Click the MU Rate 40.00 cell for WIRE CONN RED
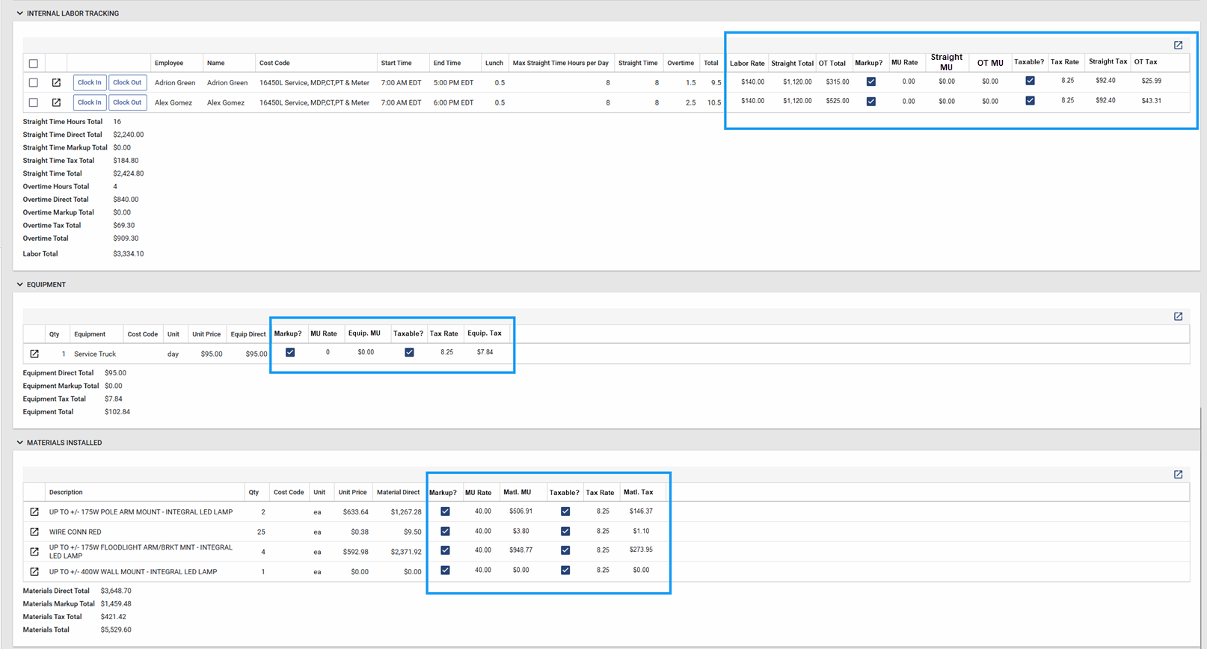This screenshot has width=1207, height=649. tap(482, 531)
